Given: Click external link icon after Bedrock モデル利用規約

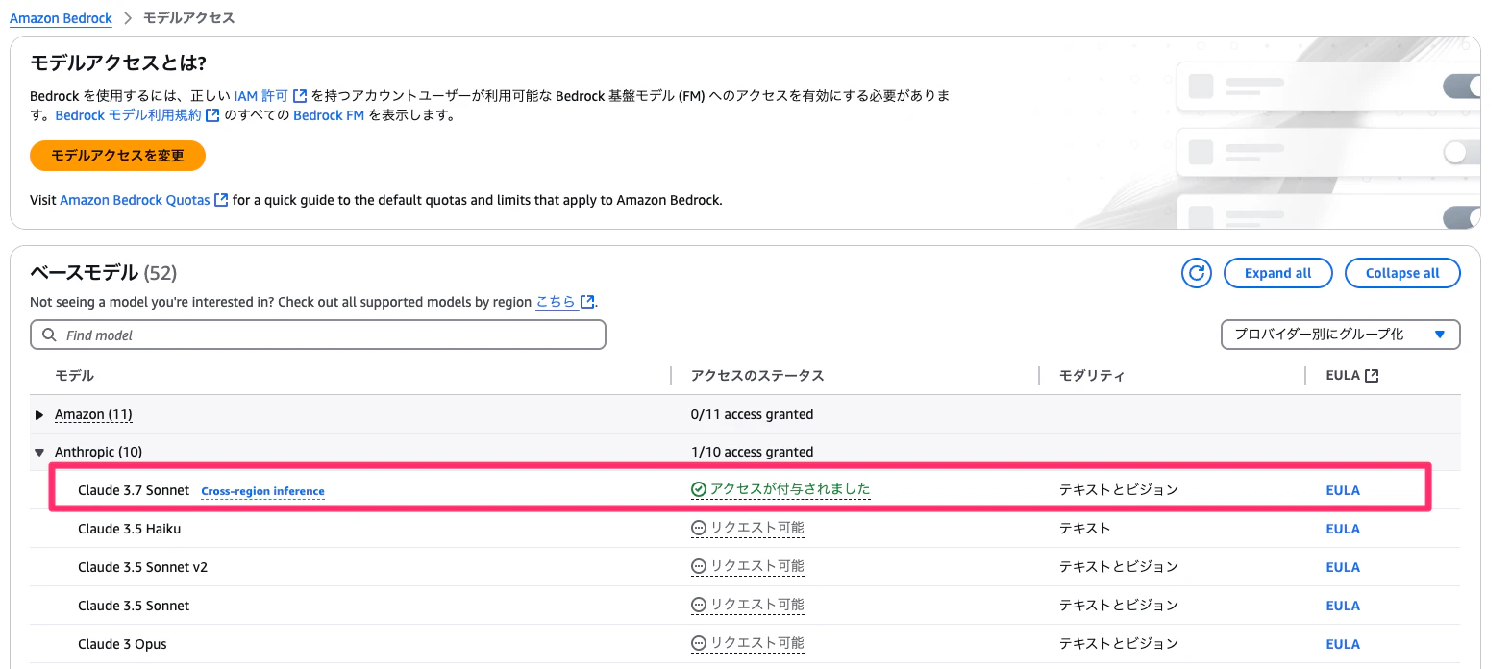Looking at the screenshot, I should [x=213, y=115].
